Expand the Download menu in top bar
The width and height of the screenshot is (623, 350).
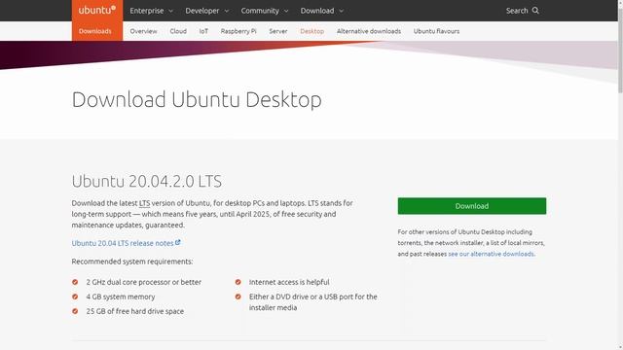(322, 11)
